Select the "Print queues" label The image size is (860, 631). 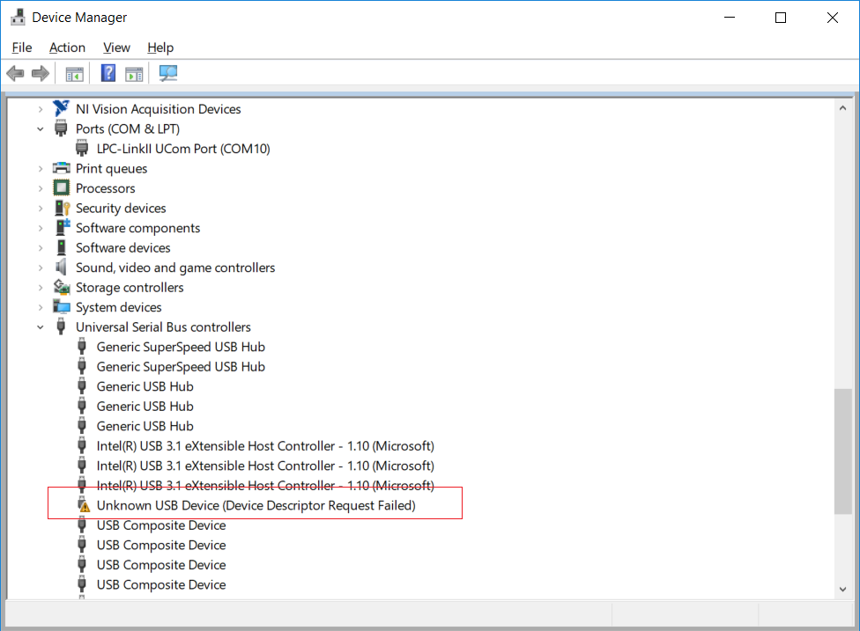[x=111, y=169]
